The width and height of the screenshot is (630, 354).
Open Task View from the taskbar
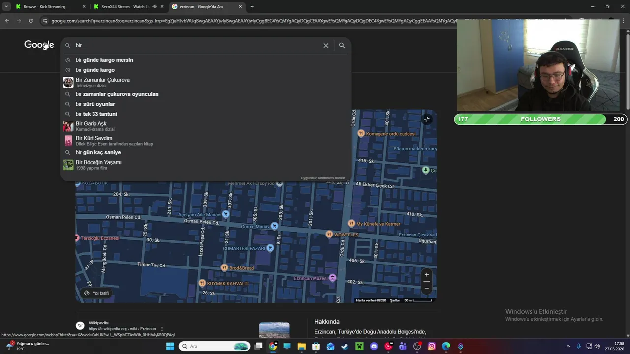(x=258, y=346)
